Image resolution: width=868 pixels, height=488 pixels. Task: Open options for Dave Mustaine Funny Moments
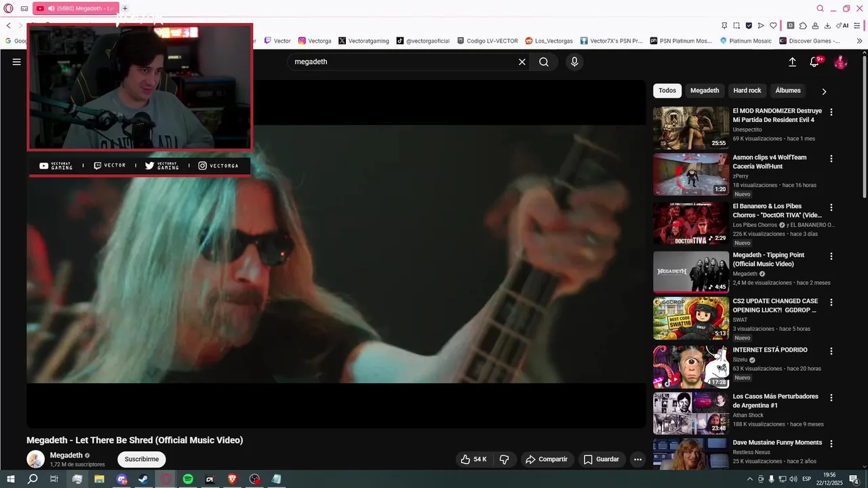831,444
